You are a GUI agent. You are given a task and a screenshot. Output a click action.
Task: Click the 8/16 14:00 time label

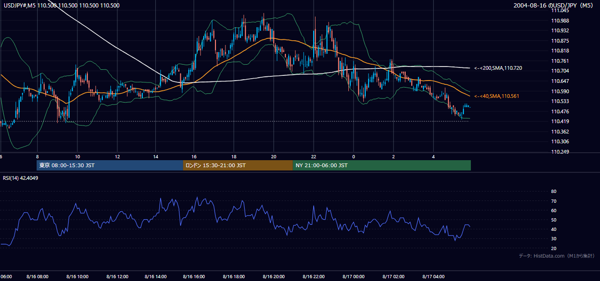(156, 277)
